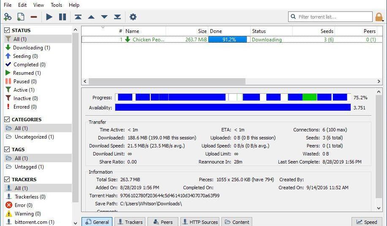
Task: Pause torrent with the pause icon
Action: coord(63,17)
